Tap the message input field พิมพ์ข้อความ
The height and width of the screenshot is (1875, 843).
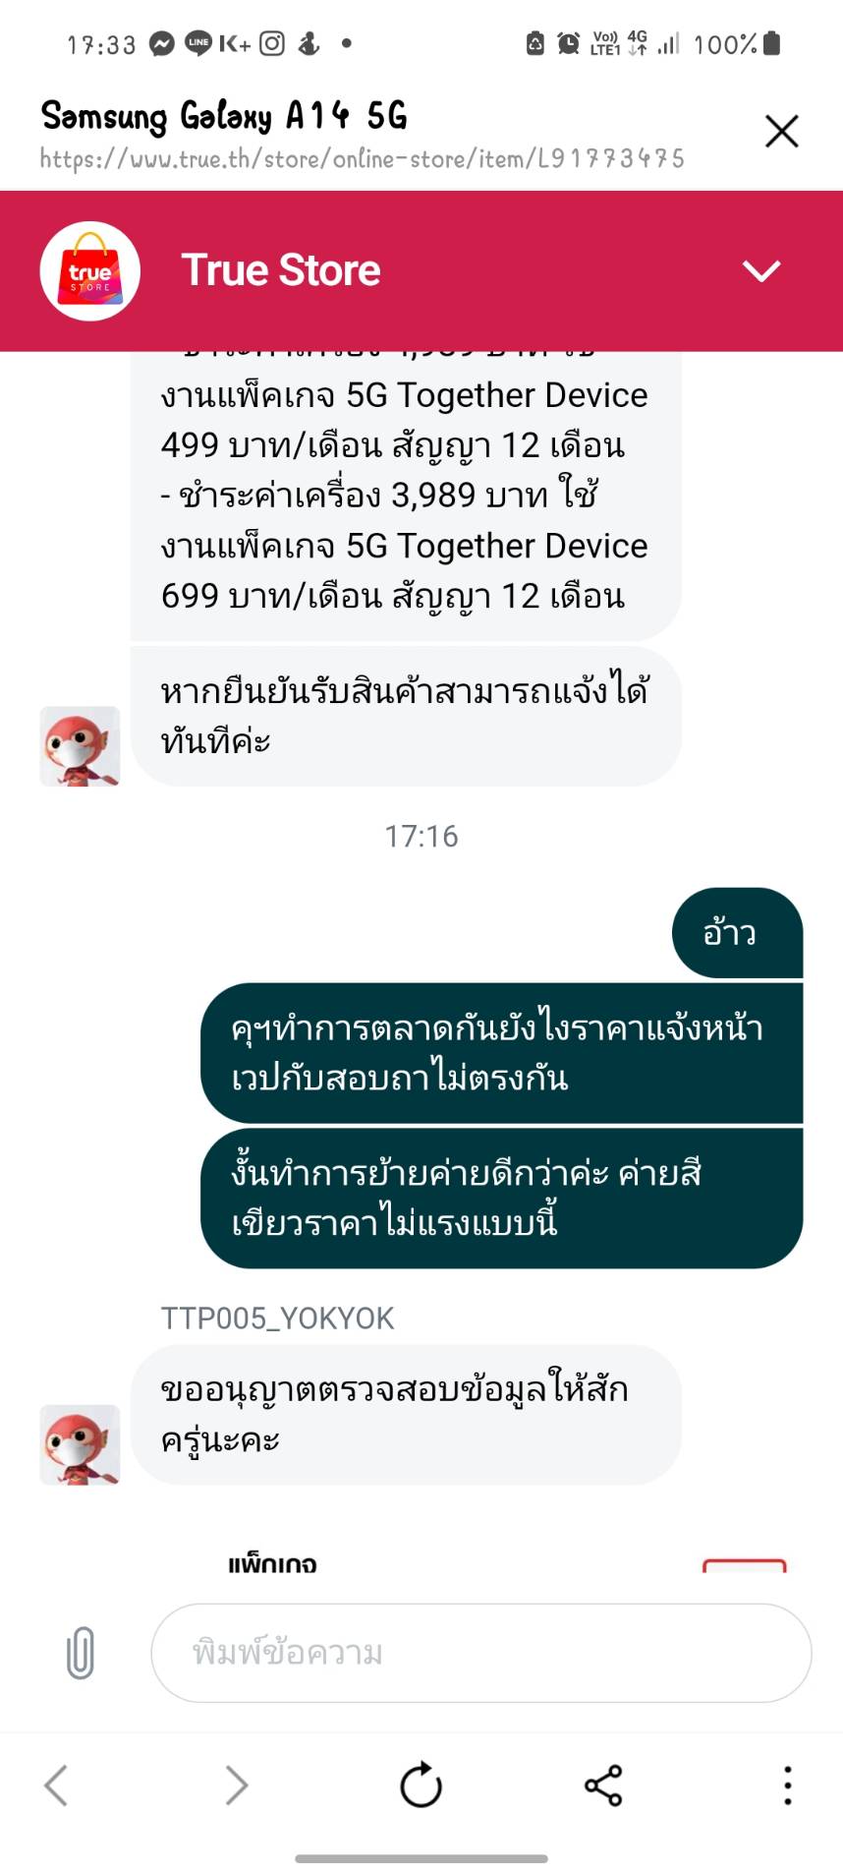point(481,1653)
